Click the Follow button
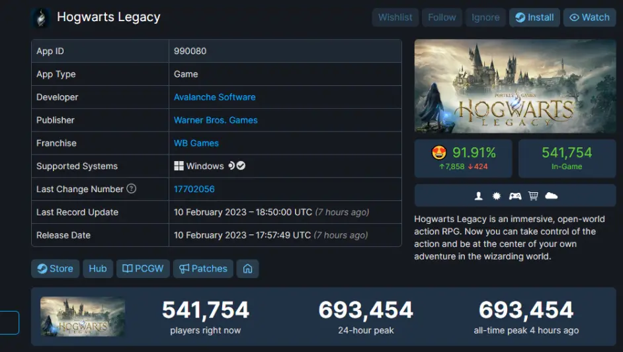This screenshot has height=352, width=623. tap(442, 17)
